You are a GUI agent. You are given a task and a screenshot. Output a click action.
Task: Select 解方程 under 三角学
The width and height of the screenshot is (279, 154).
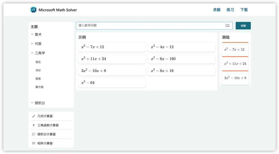(x=40, y=87)
